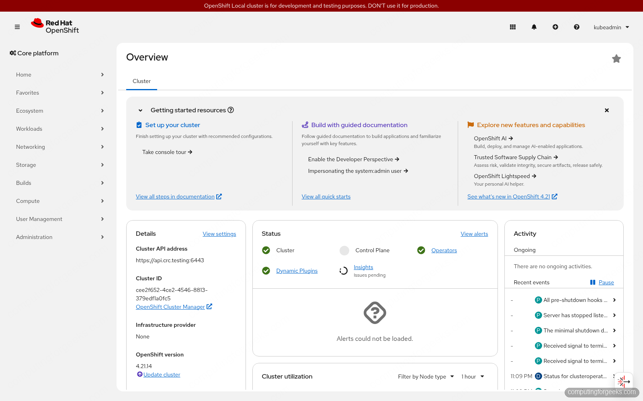Open Trusted Software Supply Chain link
This screenshot has height=401, width=643.
pos(516,157)
